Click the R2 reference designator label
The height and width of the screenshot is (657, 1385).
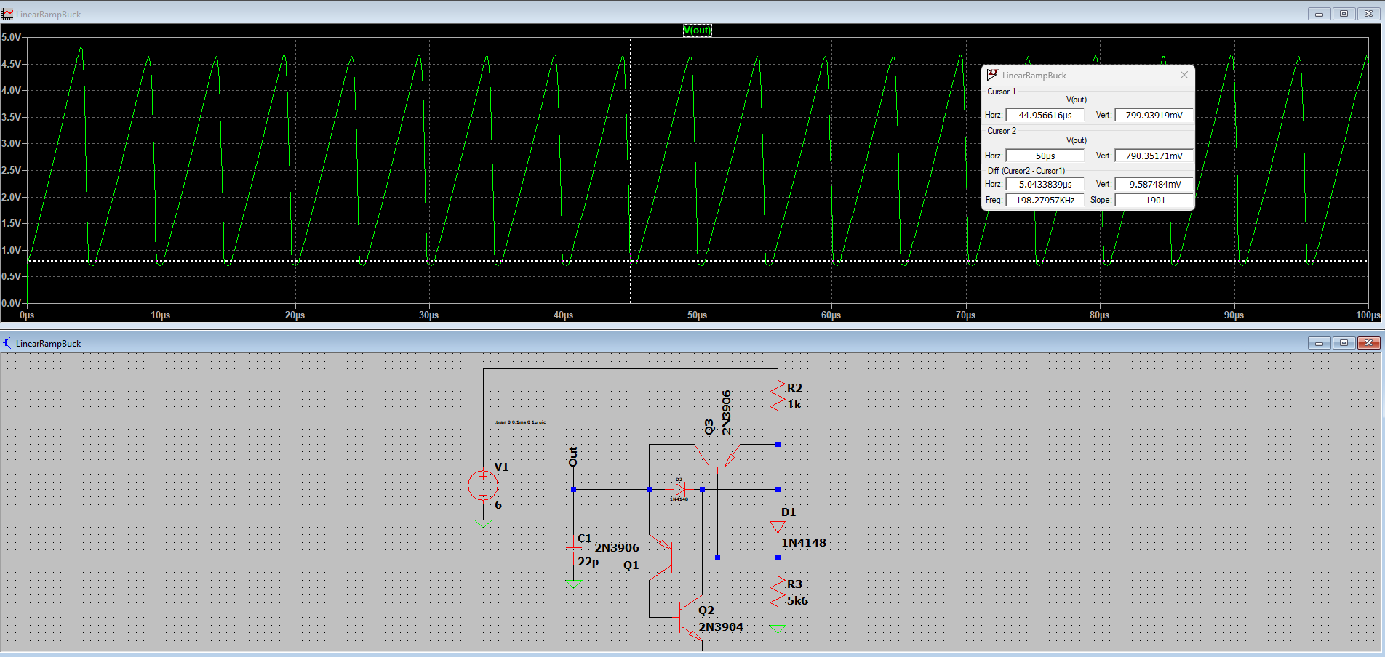(794, 388)
